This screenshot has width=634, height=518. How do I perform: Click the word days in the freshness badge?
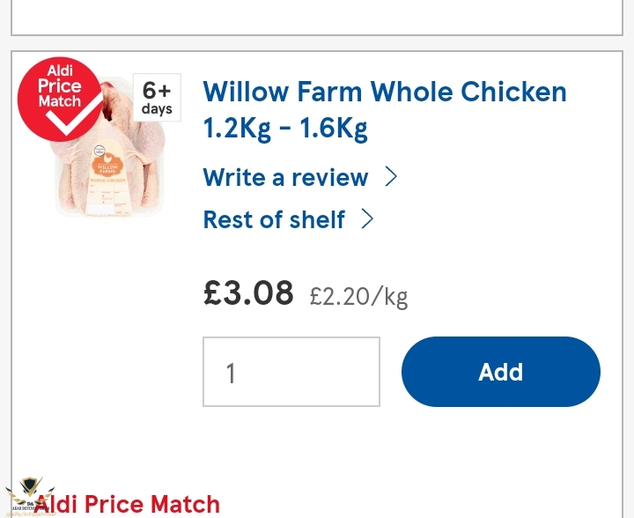[157, 110]
